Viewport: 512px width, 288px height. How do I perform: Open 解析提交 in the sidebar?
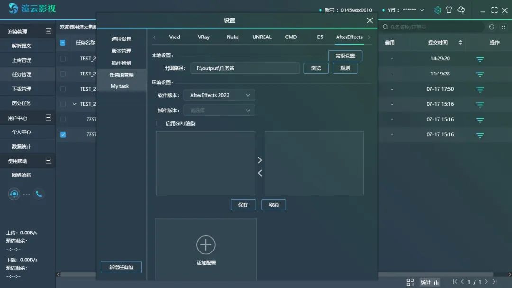tap(21, 46)
